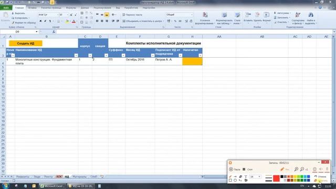Select the text T tool in recorder
Screen dimensions: 336x189
246,176
